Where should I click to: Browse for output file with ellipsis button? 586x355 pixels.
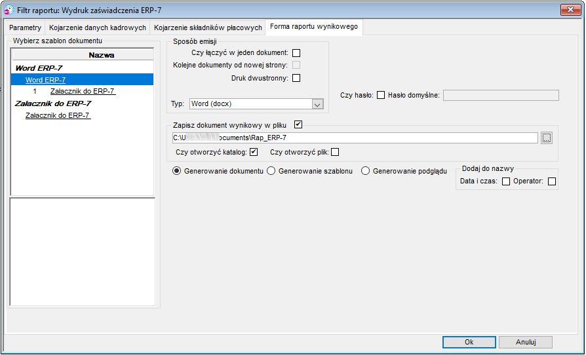point(547,138)
